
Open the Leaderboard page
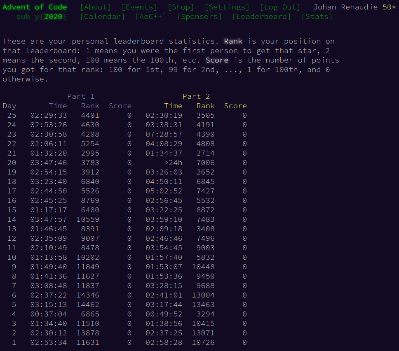[x=262, y=17]
